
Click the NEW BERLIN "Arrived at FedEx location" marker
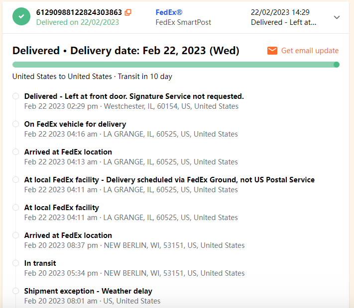click(16, 235)
